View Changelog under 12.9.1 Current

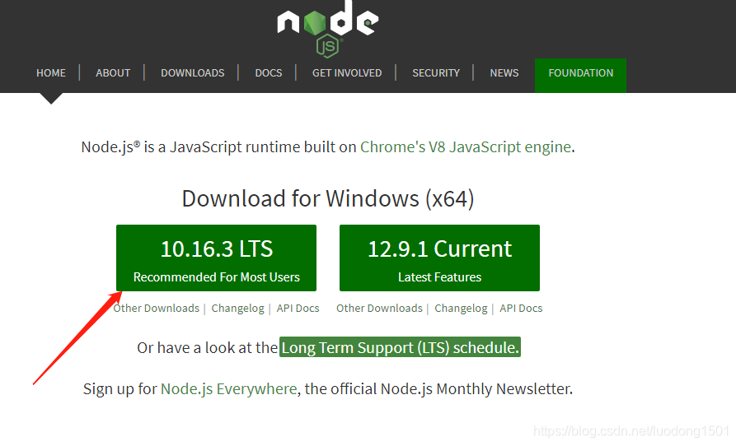click(461, 309)
